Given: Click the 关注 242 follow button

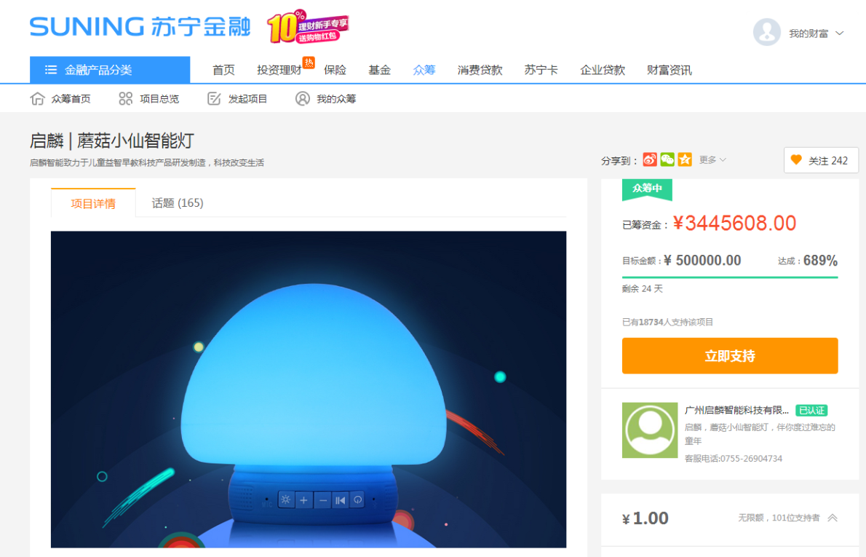Looking at the screenshot, I should click(821, 160).
